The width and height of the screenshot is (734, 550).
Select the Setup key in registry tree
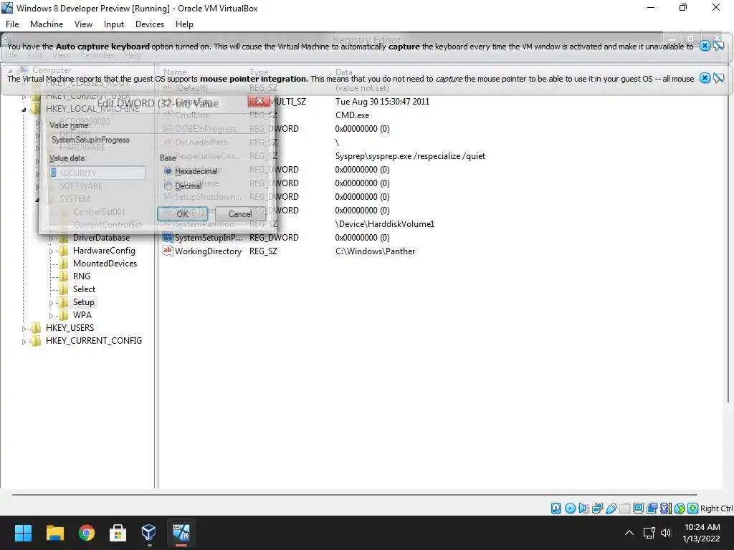click(84, 302)
